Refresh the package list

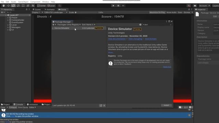[x=101, y=106]
